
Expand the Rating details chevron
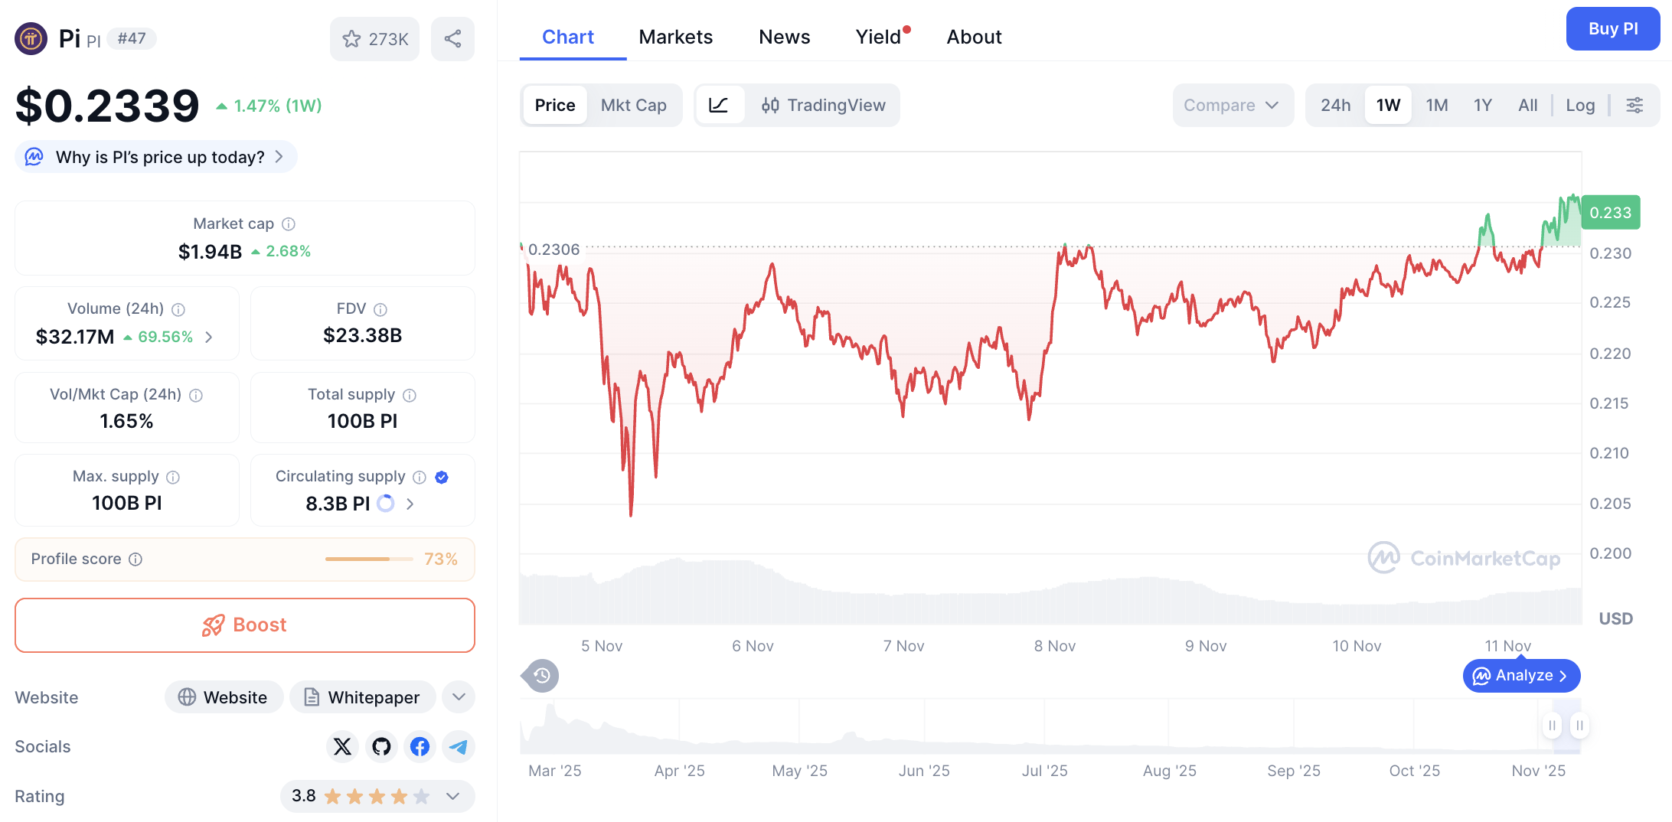(x=451, y=796)
